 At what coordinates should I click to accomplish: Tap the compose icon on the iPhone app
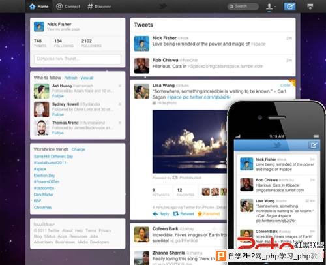pos(314,145)
